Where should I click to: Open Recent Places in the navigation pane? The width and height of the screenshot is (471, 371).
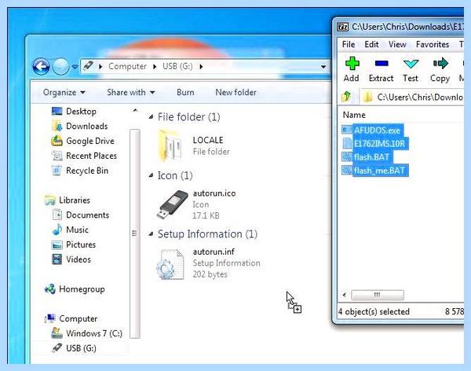pos(84,156)
